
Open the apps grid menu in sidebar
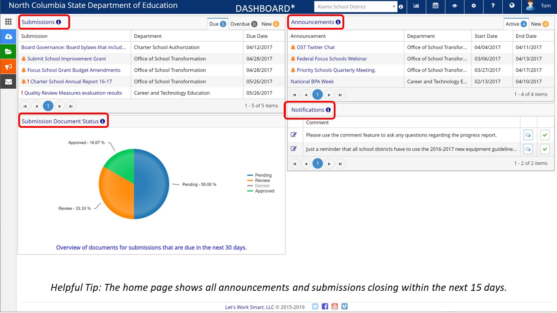[8, 22]
